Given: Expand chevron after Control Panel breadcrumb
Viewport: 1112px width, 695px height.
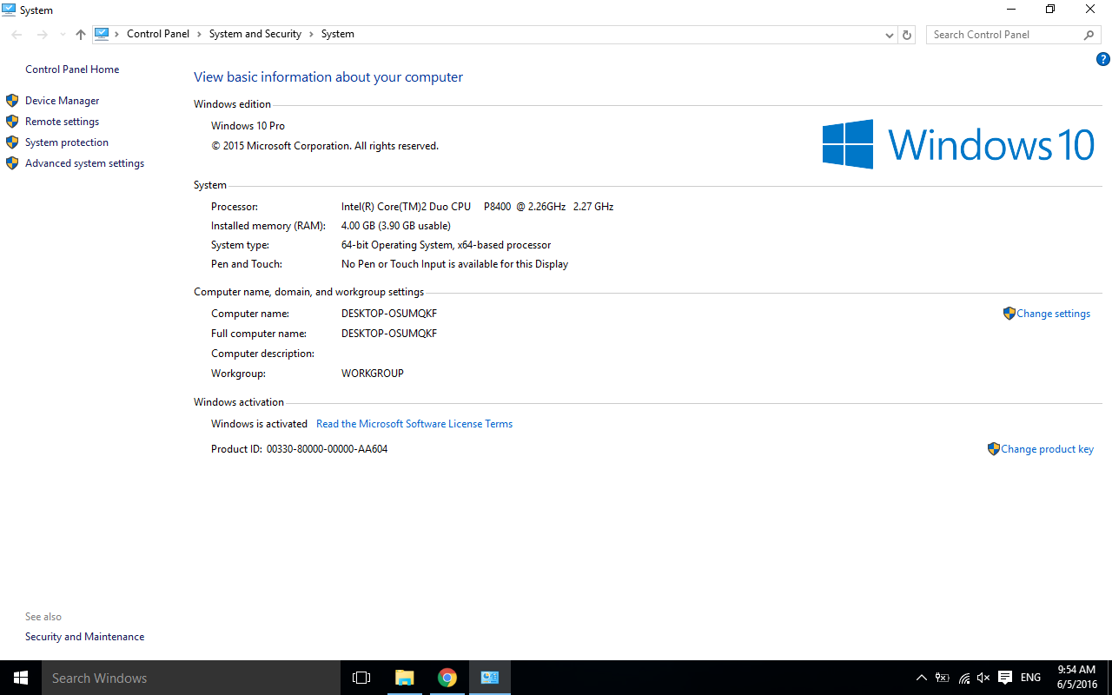Looking at the screenshot, I should tap(200, 34).
